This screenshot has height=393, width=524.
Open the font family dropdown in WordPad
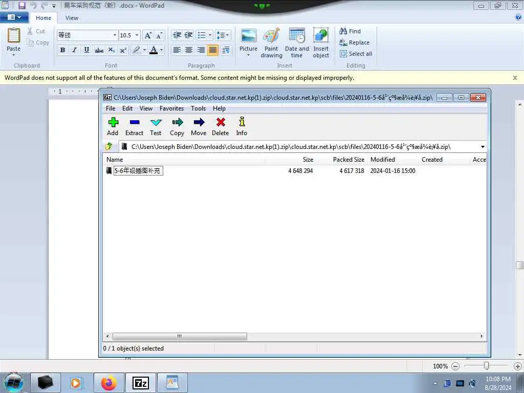coord(115,35)
